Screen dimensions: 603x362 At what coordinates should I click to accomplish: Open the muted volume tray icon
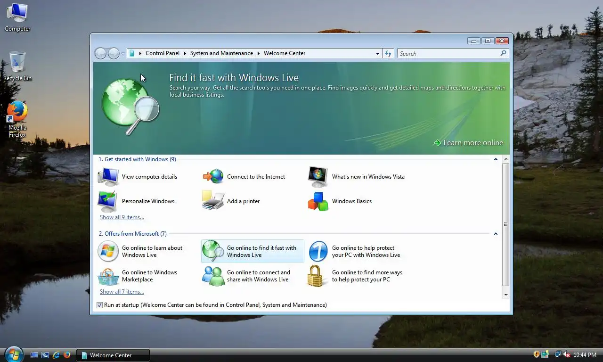(567, 354)
